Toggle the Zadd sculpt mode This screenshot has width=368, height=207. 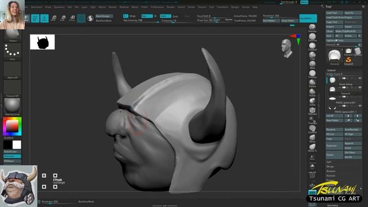click(x=165, y=16)
